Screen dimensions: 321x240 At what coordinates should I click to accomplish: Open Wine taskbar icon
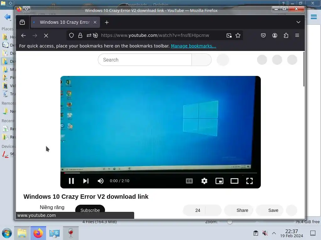tap(71, 233)
